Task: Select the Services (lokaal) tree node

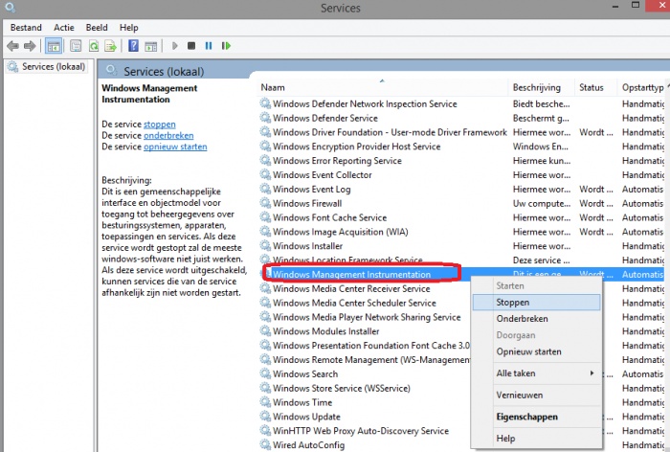Action: [47, 67]
